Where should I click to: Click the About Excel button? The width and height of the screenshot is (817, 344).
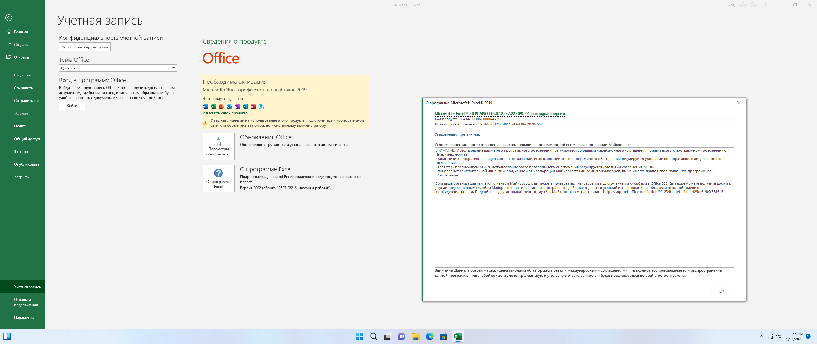click(x=219, y=178)
